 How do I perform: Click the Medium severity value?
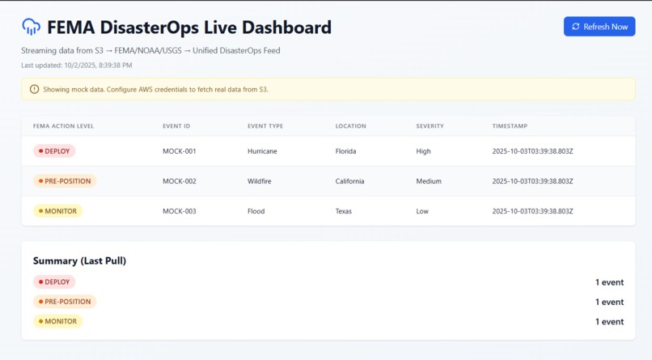click(x=429, y=181)
